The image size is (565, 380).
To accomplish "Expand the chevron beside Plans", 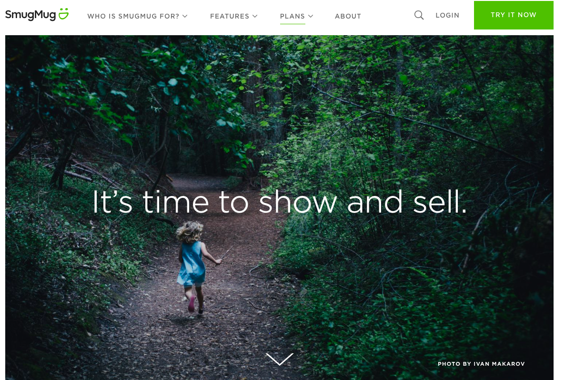I will (311, 16).
